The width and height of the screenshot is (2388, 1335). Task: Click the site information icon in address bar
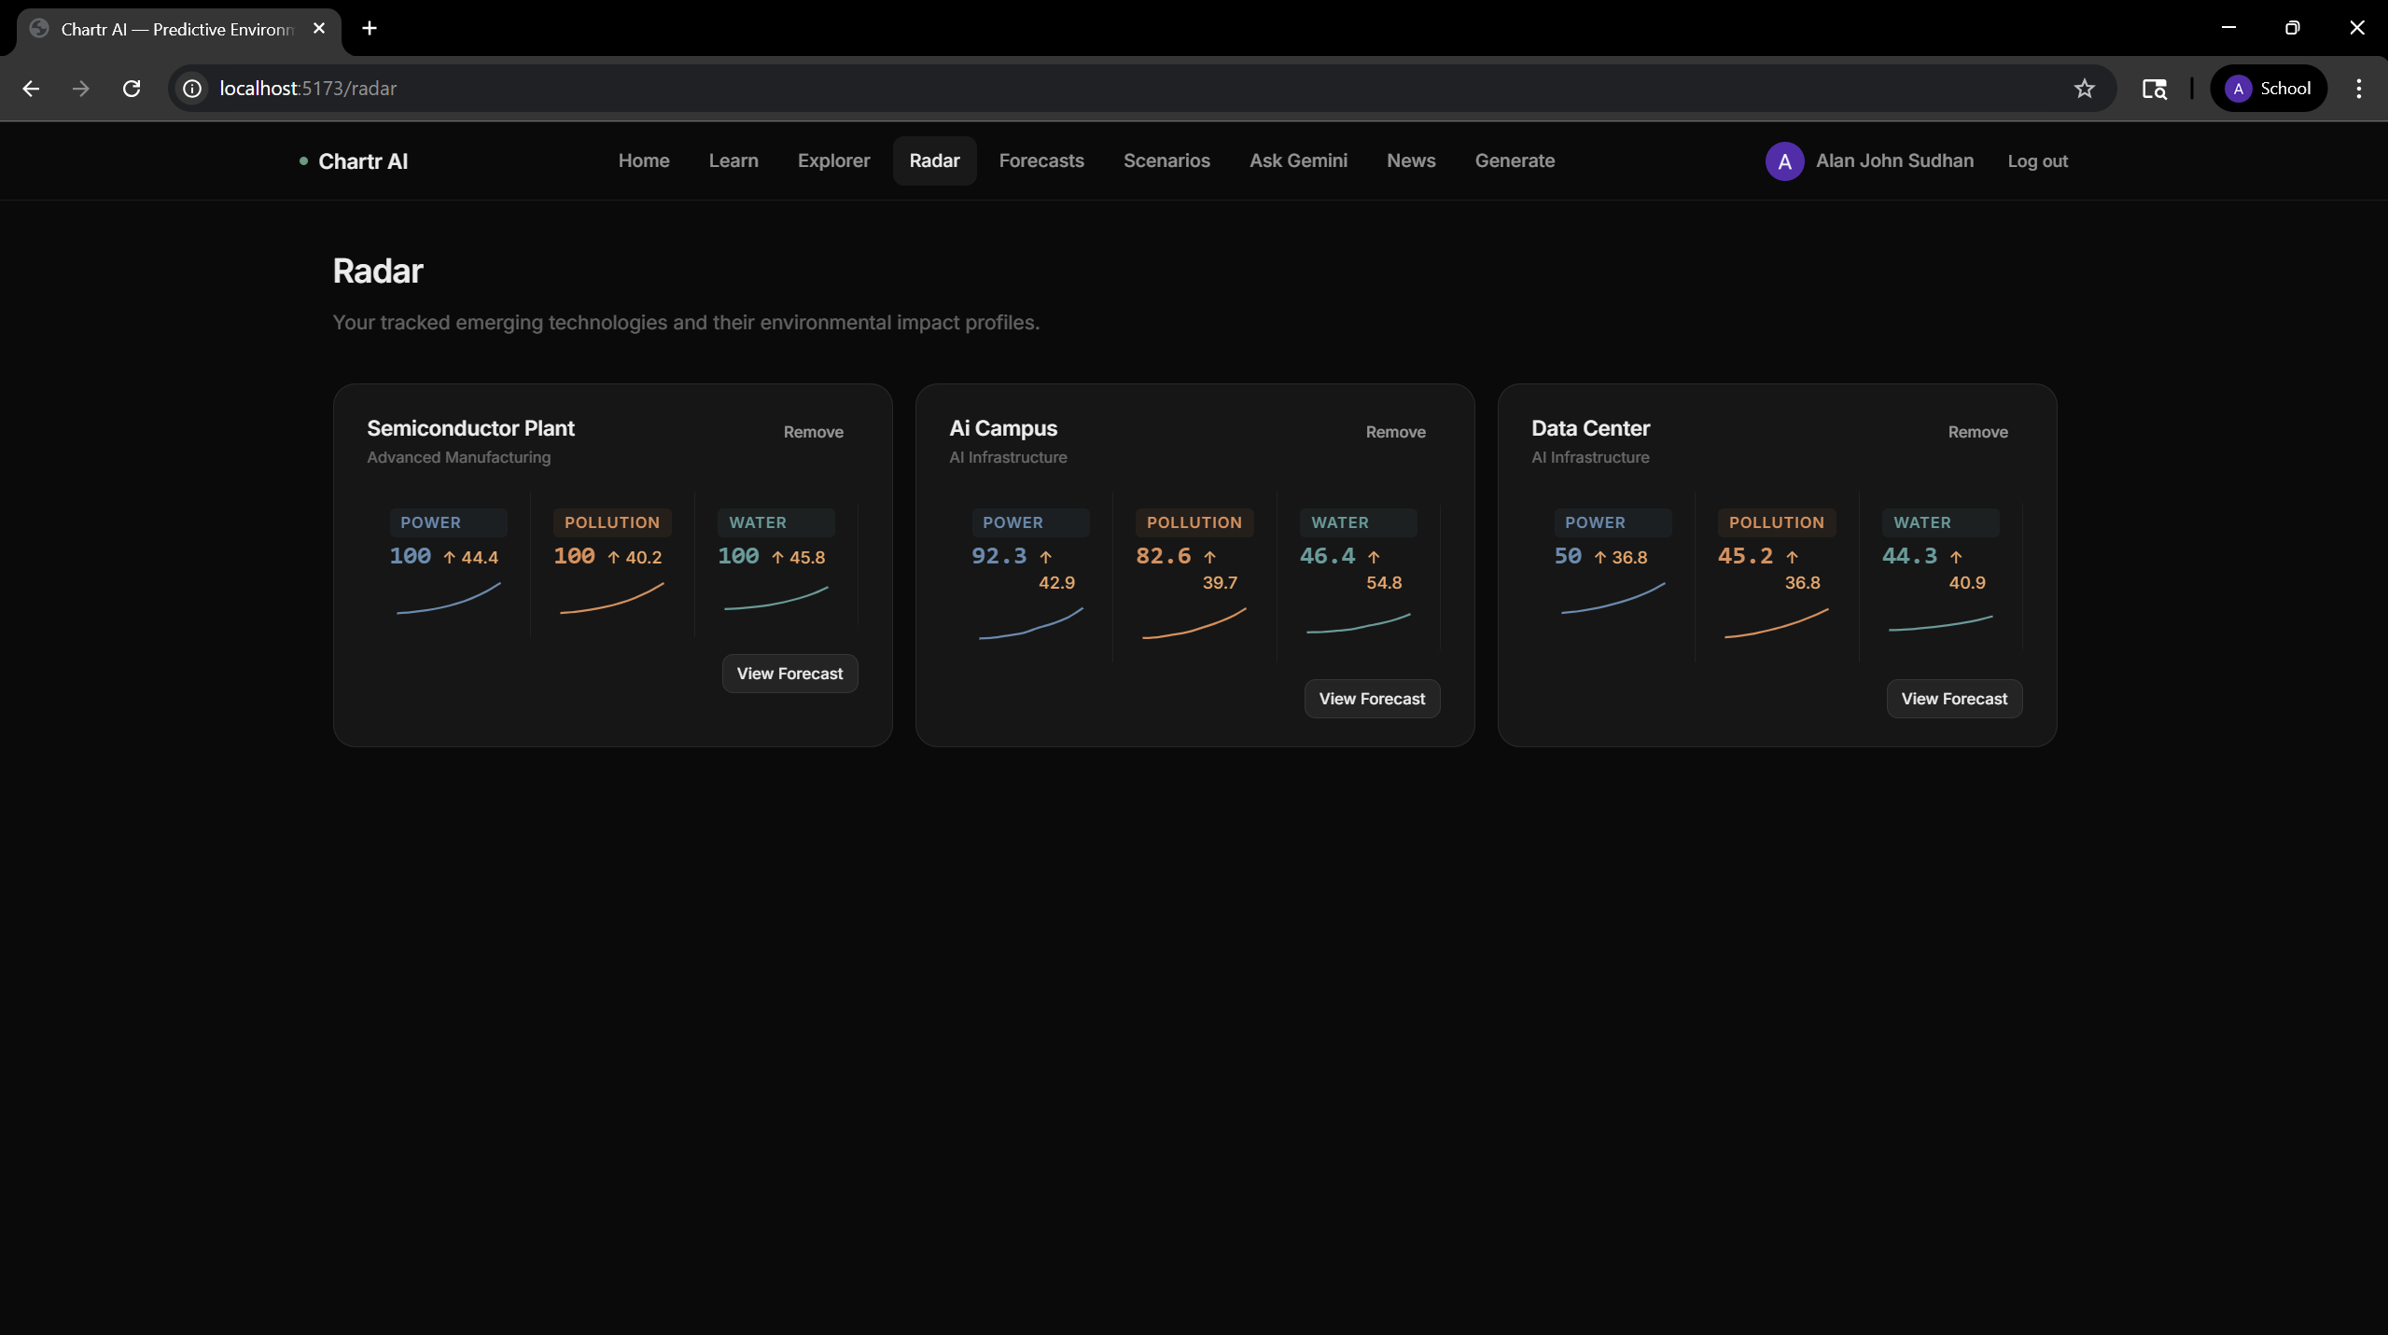click(192, 89)
